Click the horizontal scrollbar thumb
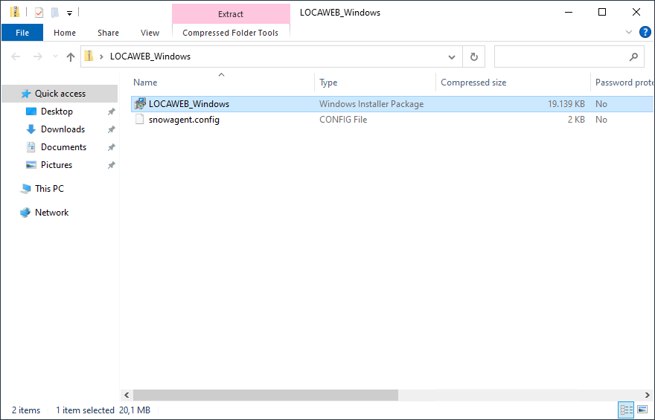Screen dimensions: 655x420 coord(266,395)
